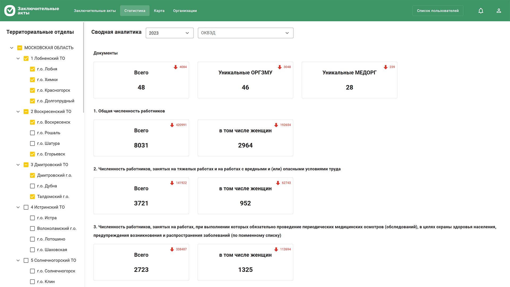Click the Сводная аналитика heading
510x287 pixels.
point(116,32)
